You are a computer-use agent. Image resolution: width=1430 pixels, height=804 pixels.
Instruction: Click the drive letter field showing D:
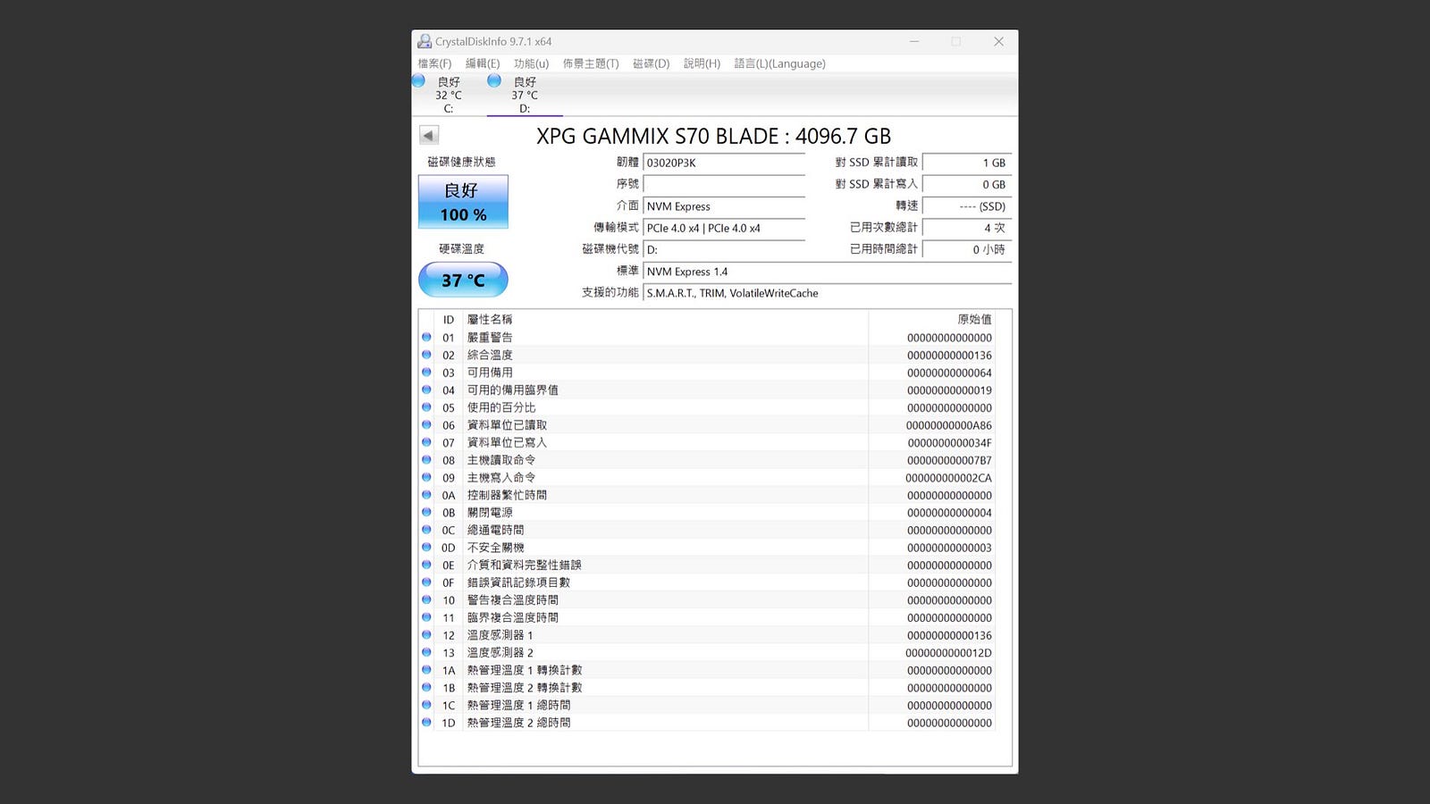click(724, 249)
